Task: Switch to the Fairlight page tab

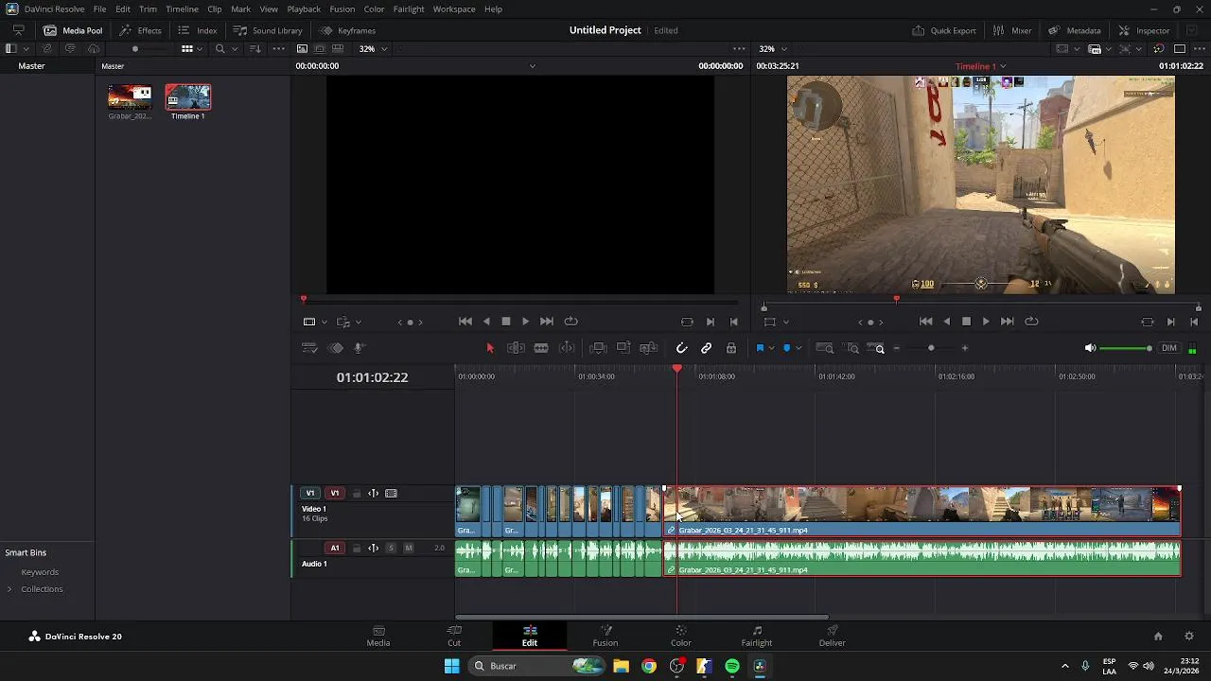Action: 757,636
